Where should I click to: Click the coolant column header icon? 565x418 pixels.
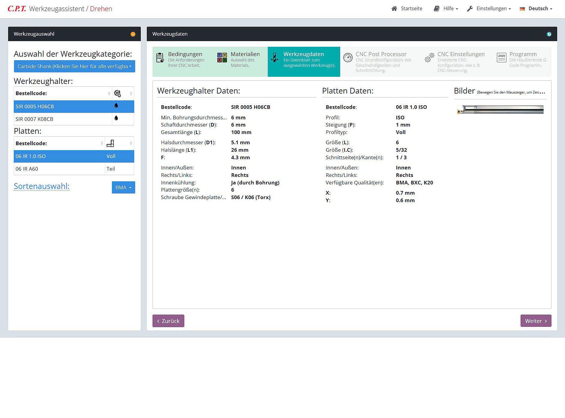[117, 94]
